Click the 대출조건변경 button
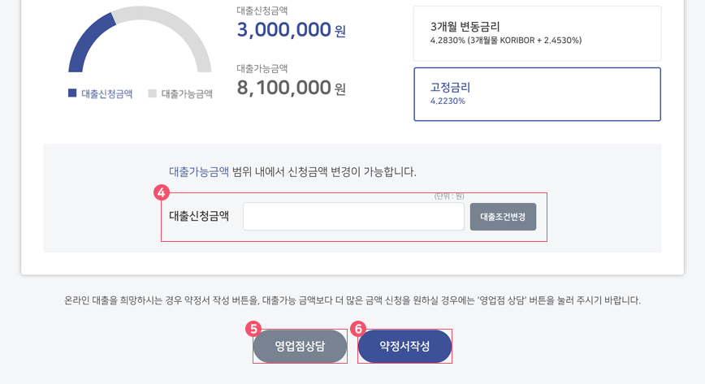The image size is (705, 384). tap(503, 217)
